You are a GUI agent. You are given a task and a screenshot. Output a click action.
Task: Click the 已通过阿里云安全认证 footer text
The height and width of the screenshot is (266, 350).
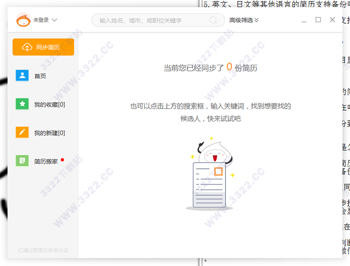click(x=43, y=251)
